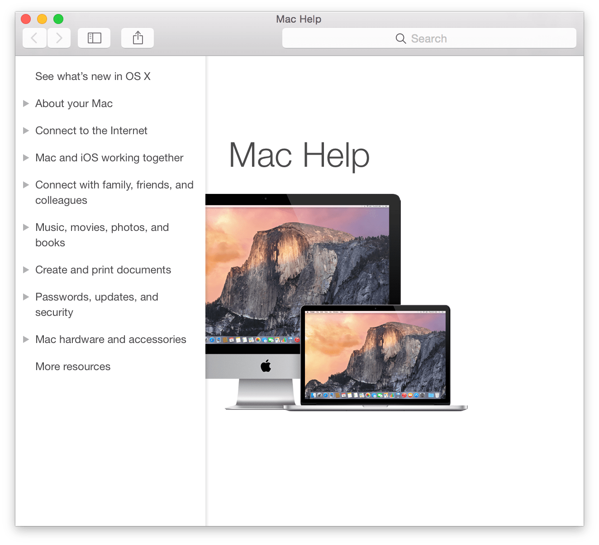Open the More resources topic
This screenshot has height=545, width=599.
(x=73, y=366)
